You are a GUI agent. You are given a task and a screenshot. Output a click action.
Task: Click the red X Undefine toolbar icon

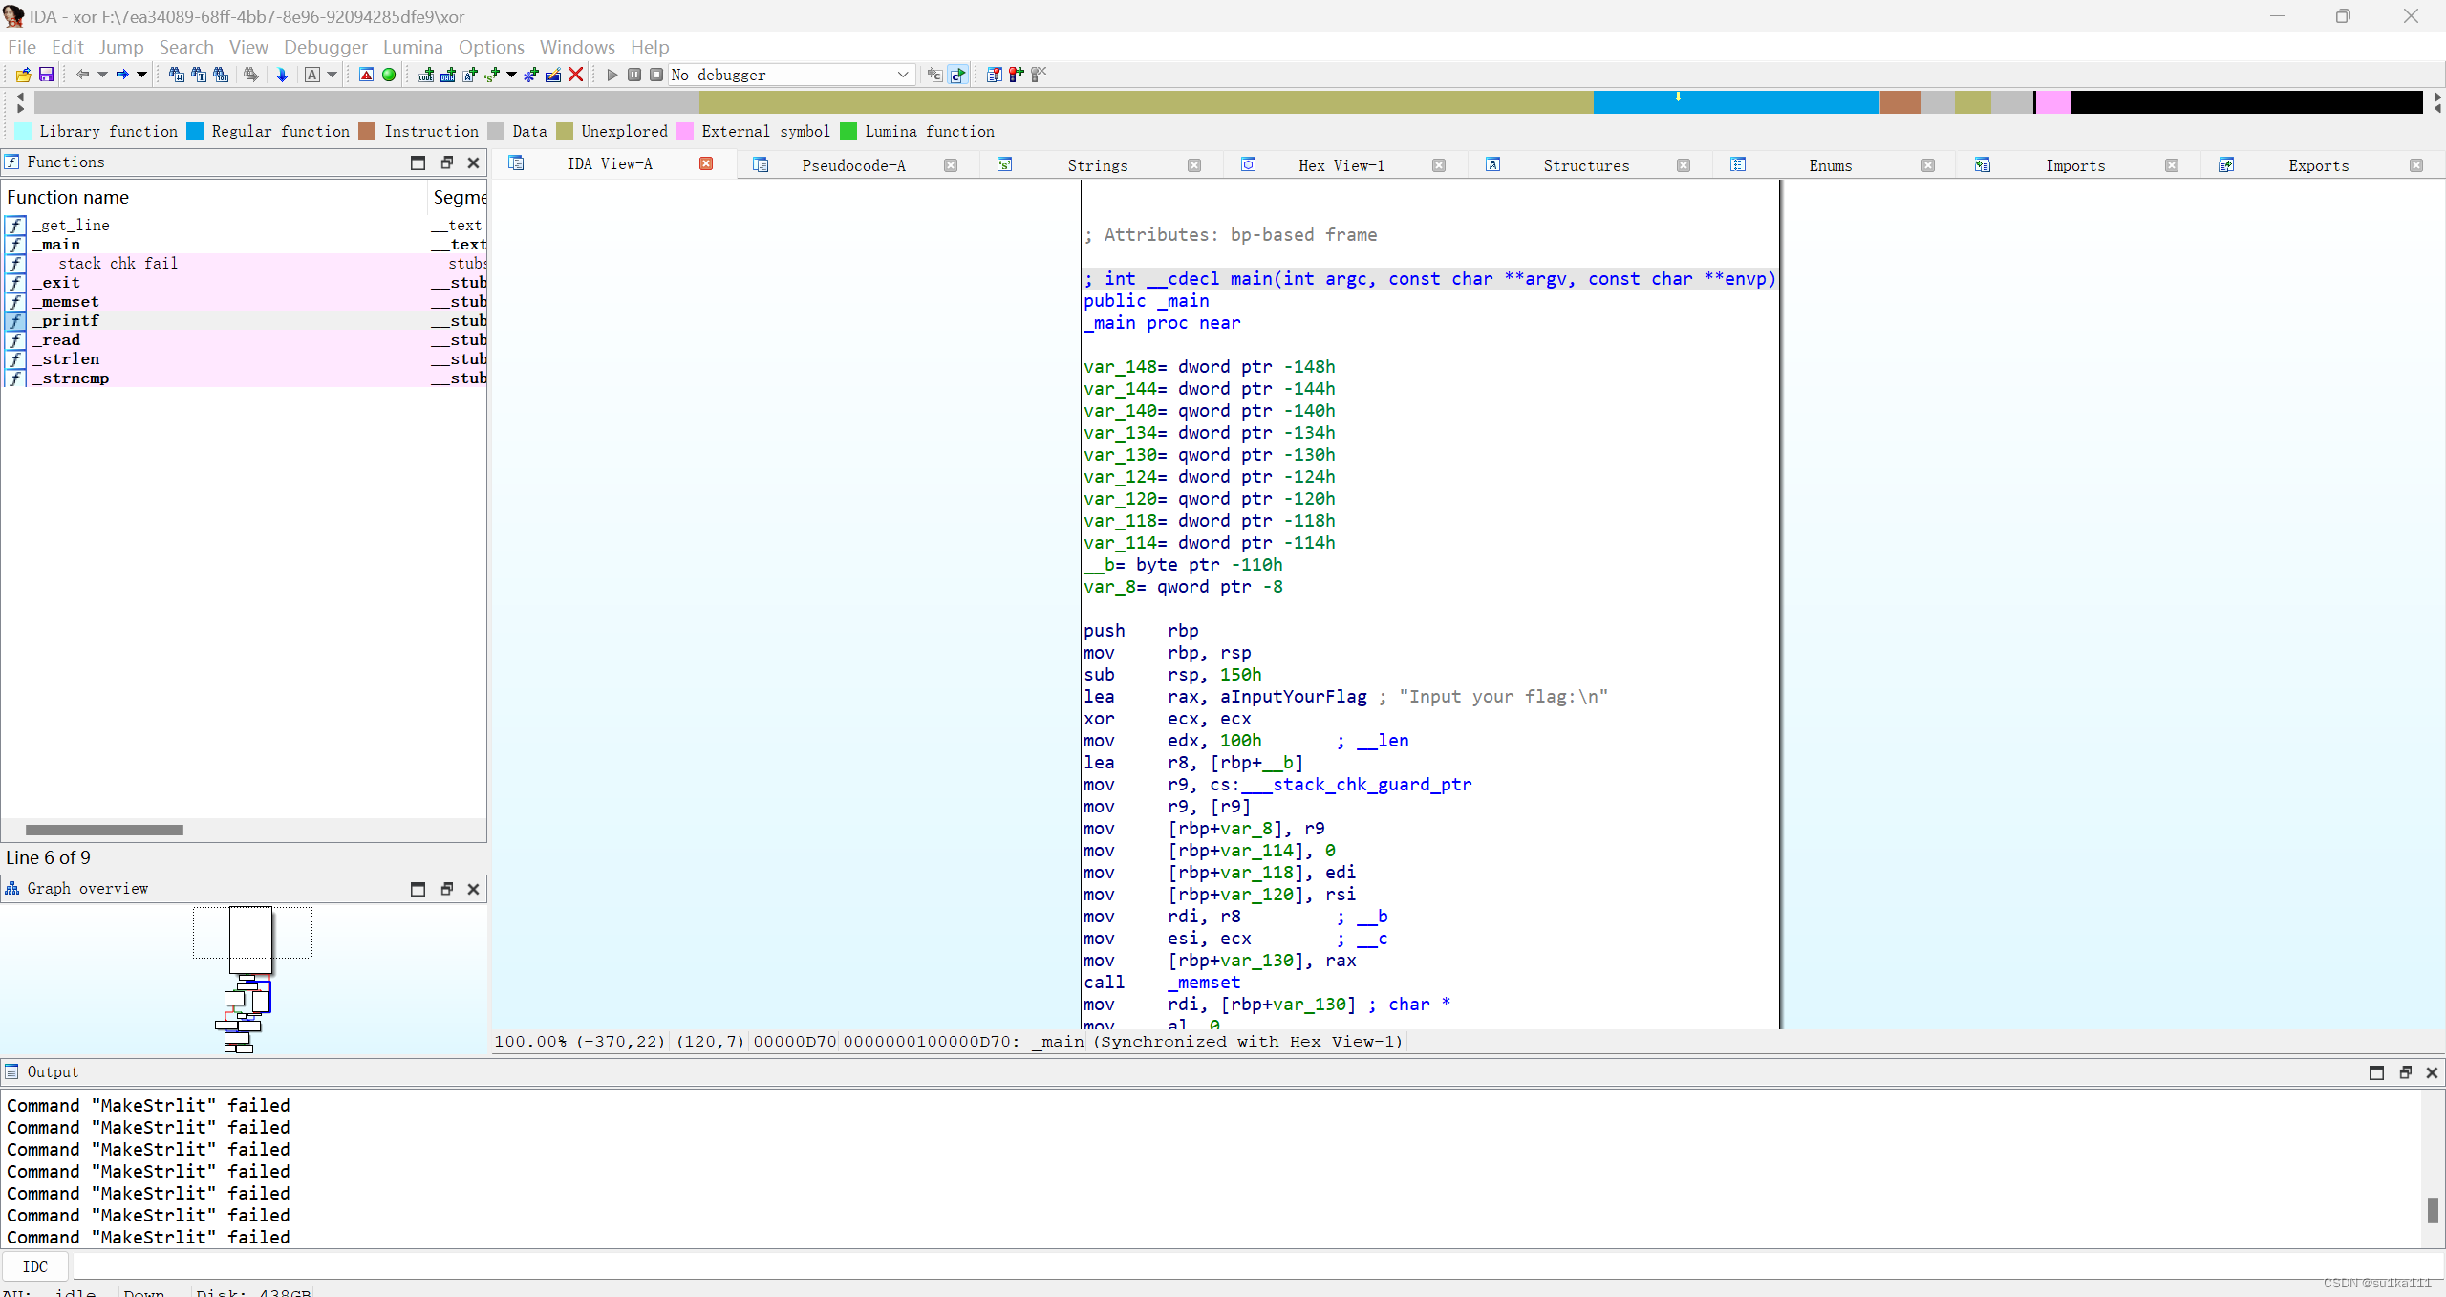point(575,75)
